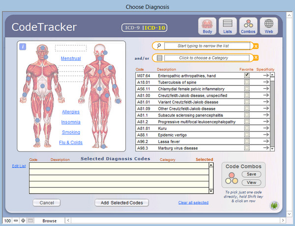Viewport: 295px width, 226px height.
Task: Uncheck favorite for M07.64 Enteropathic arthropathies
Action: pyautogui.click(x=247, y=75)
